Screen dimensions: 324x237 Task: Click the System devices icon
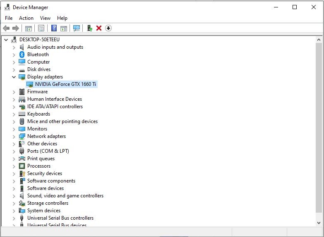tap(22, 211)
